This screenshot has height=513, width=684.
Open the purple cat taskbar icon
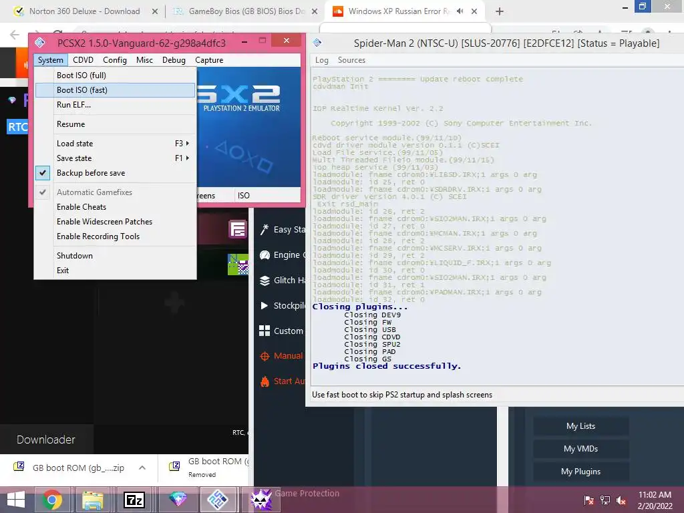pyautogui.click(x=261, y=500)
